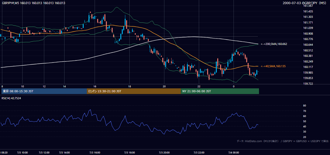Click the 7/3 10:00 bottom time label
Screen dimensions: 330x155
pos(23,153)
